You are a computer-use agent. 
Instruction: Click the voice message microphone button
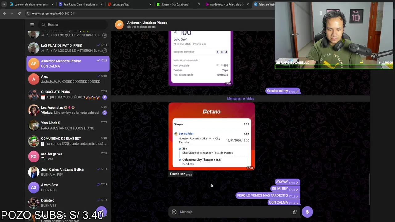307,212
